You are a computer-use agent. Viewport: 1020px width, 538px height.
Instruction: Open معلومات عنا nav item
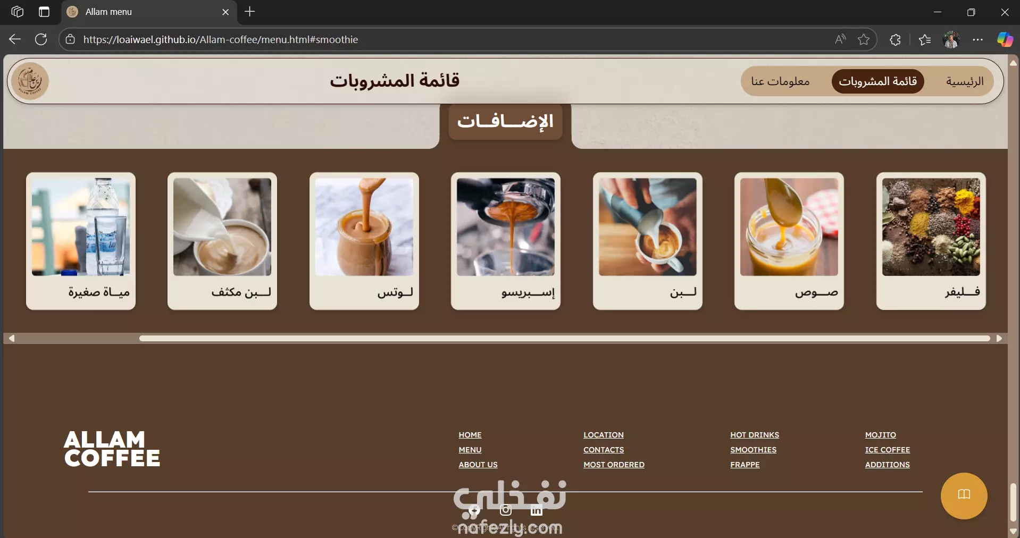point(780,81)
